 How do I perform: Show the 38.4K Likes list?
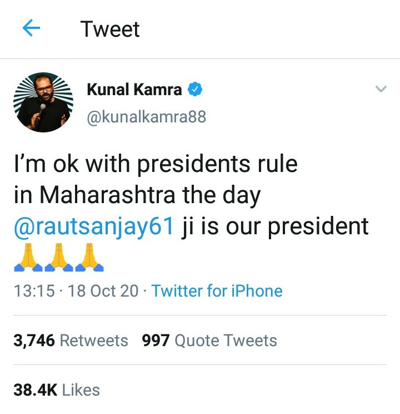(57, 390)
